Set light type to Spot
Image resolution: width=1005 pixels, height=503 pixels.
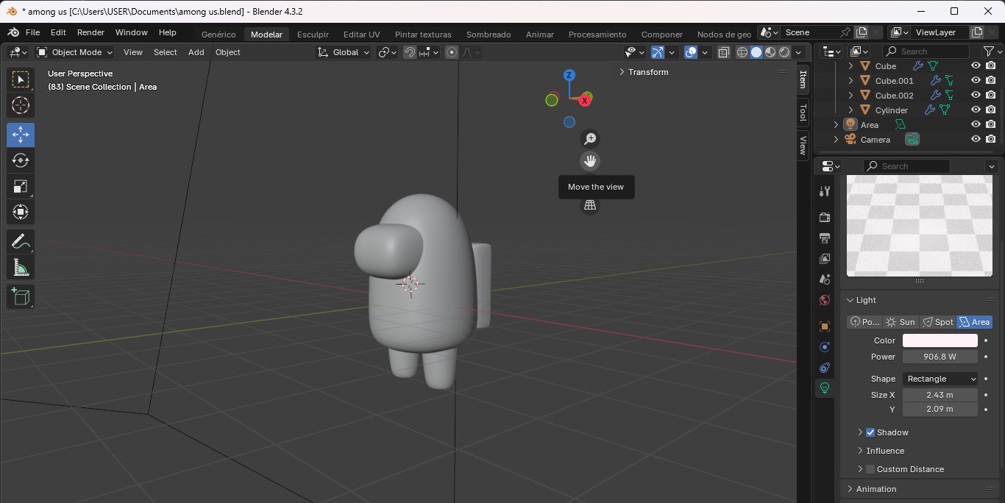[x=937, y=322]
